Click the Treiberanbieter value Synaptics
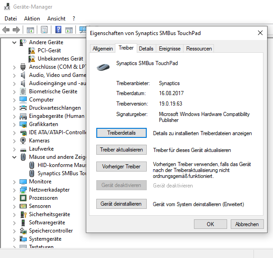This screenshot has width=273, height=258. (x=169, y=83)
